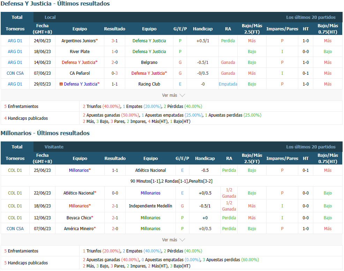Open the 2-1 result of Boyaca Chico match
344x271 pixels.
pyautogui.click(x=115, y=218)
